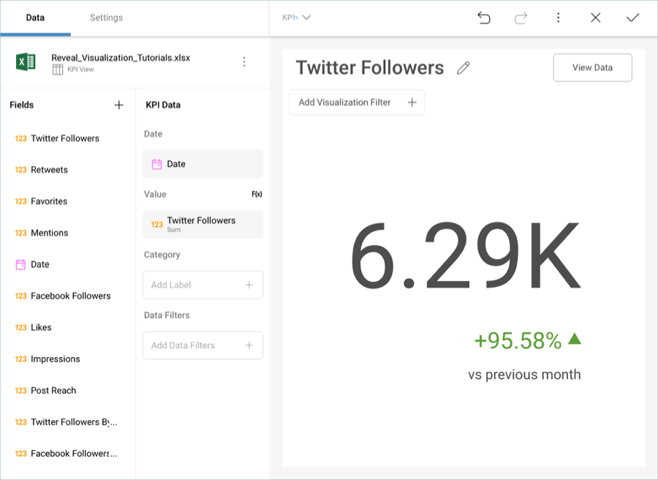Select the Data tab

click(x=35, y=18)
